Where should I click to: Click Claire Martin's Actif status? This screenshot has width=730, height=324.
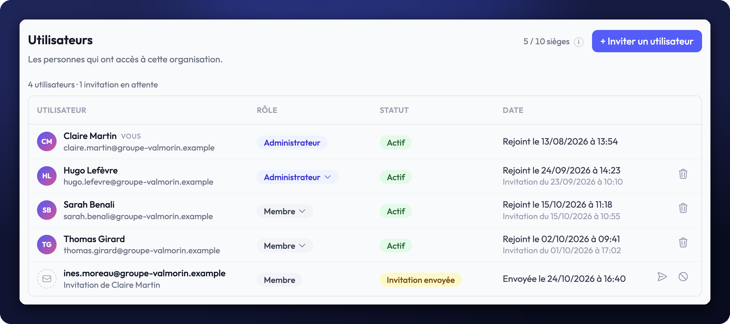click(396, 142)
